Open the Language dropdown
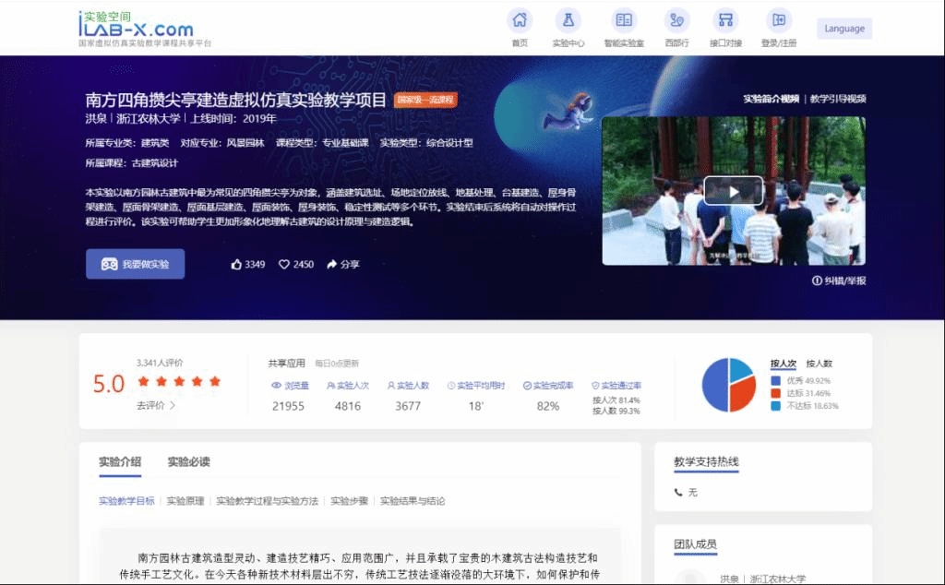Screen dimensions: 945x585 point(843,29)
